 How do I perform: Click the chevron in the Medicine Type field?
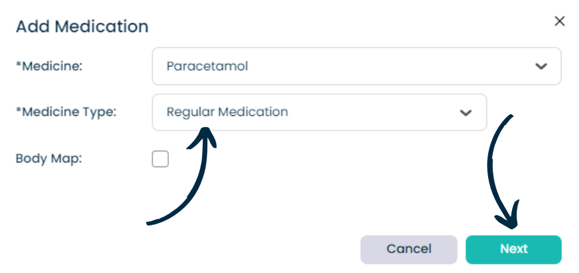pyautogui.click(x=465, y=112)
